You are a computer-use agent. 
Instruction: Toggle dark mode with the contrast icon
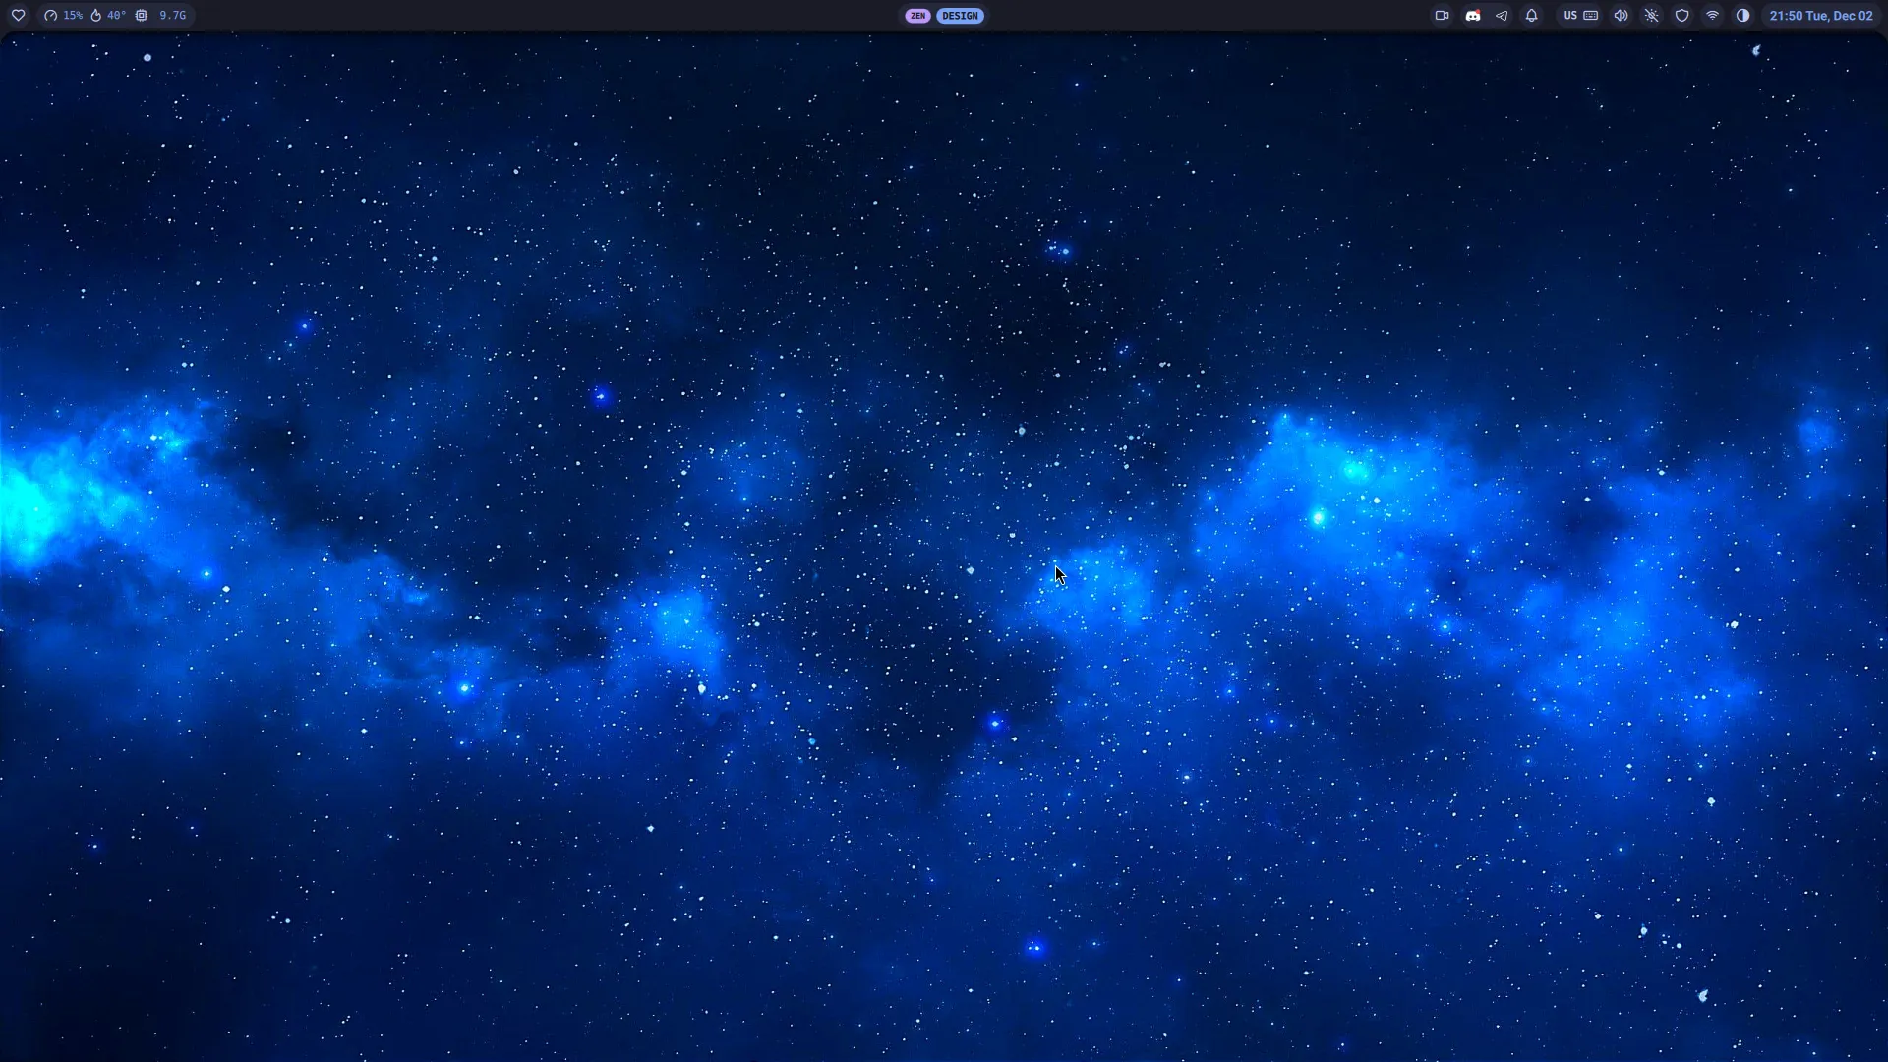coord(1743,15)
